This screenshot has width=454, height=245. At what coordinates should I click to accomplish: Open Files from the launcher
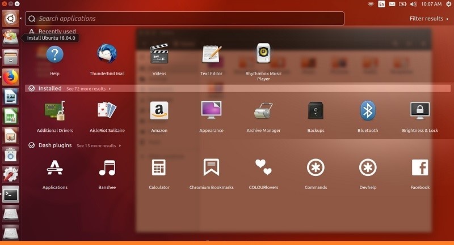(10, 57)
